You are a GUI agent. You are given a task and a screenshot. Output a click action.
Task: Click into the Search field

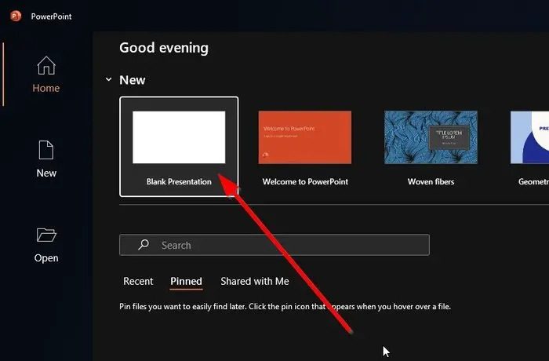(274, 245)
